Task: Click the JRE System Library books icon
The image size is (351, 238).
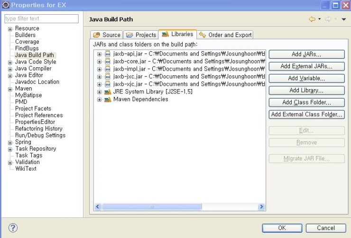Action: coord(108,92)
